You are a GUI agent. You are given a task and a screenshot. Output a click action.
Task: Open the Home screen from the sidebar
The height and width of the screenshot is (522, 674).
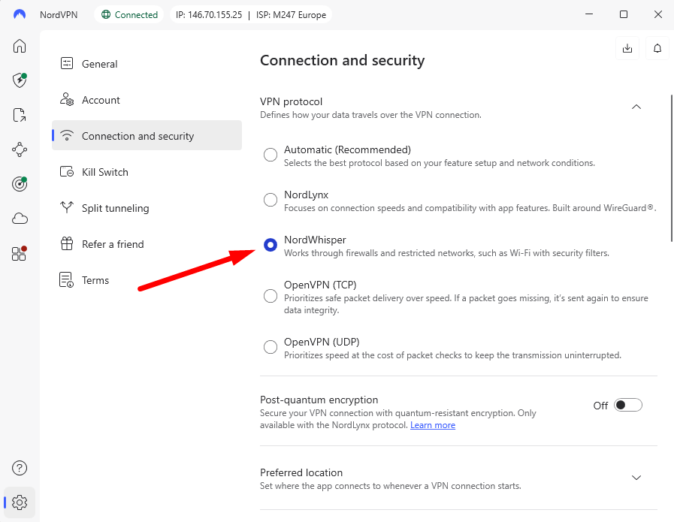(19, 46)
